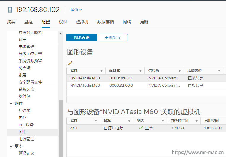Open 证书 in the sidebar
This screenshot has width=226, height=157.
pyautogui.click(x=23, y=39)
